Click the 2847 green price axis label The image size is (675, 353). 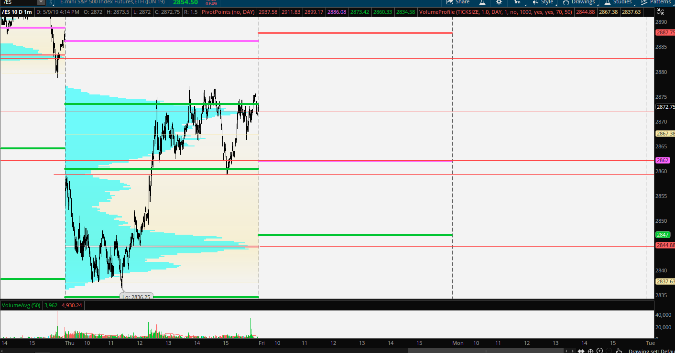click(x=662, y=235)
